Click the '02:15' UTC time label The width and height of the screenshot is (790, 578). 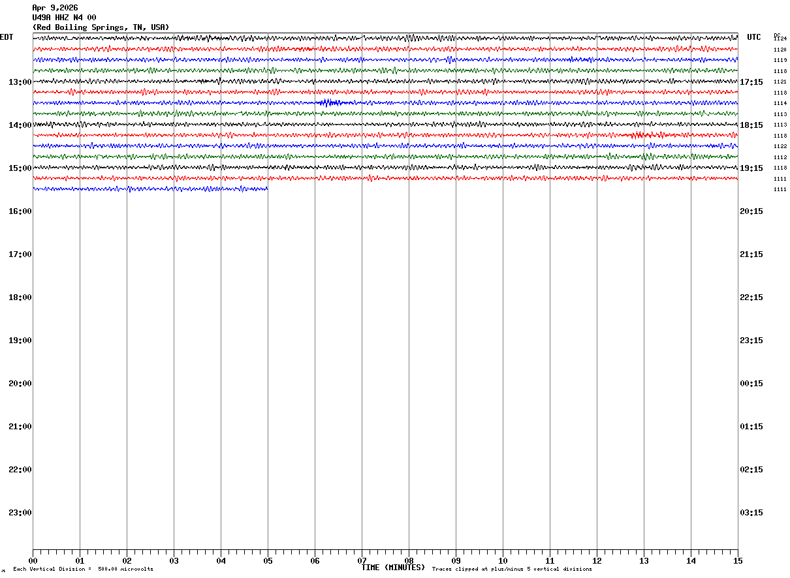[751, 470]
